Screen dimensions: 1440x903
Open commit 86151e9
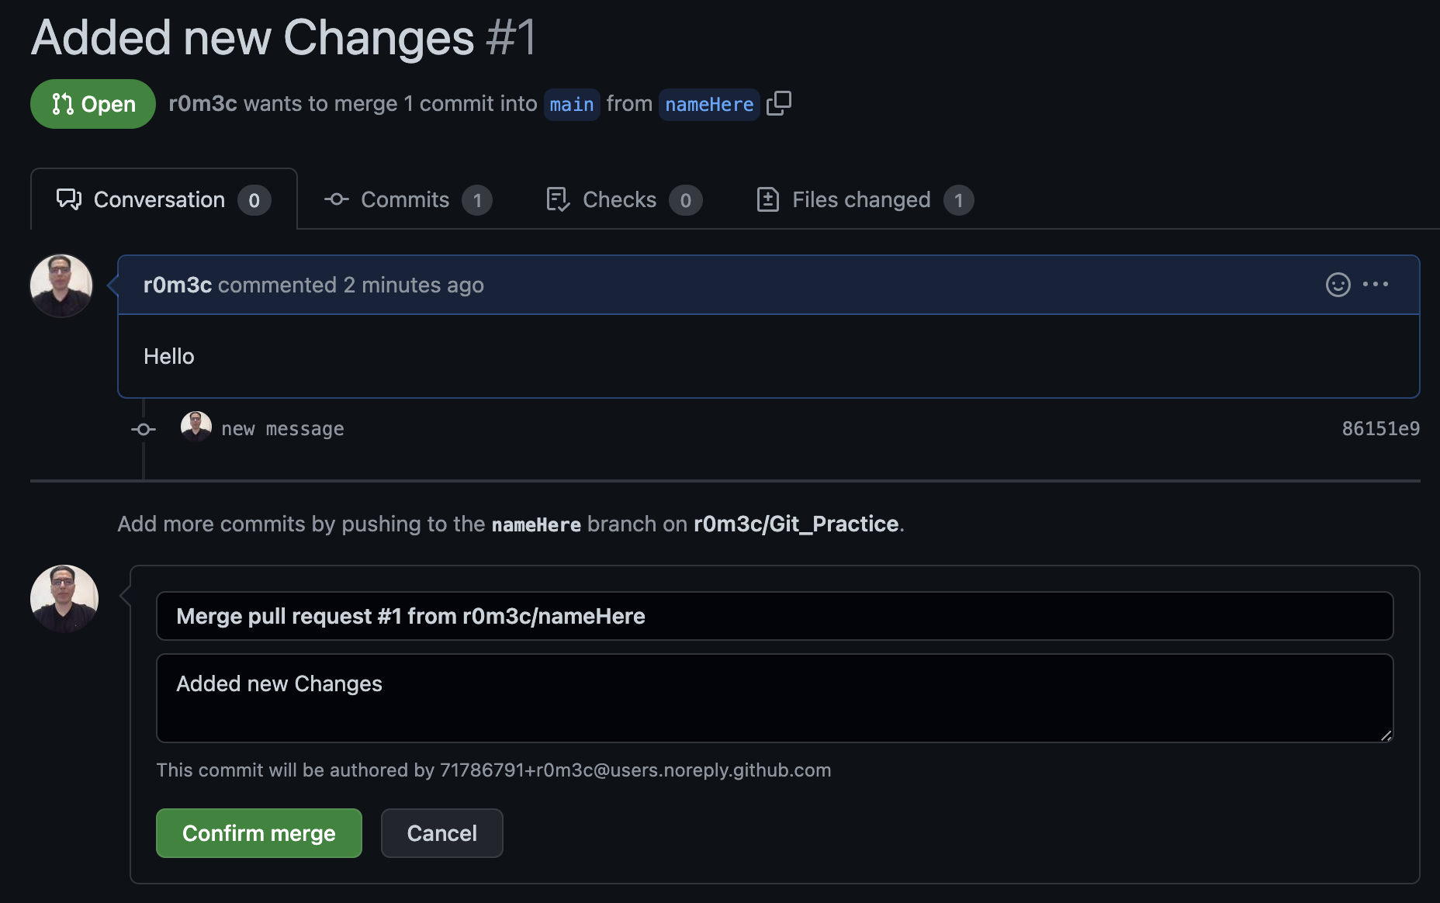1380,427
